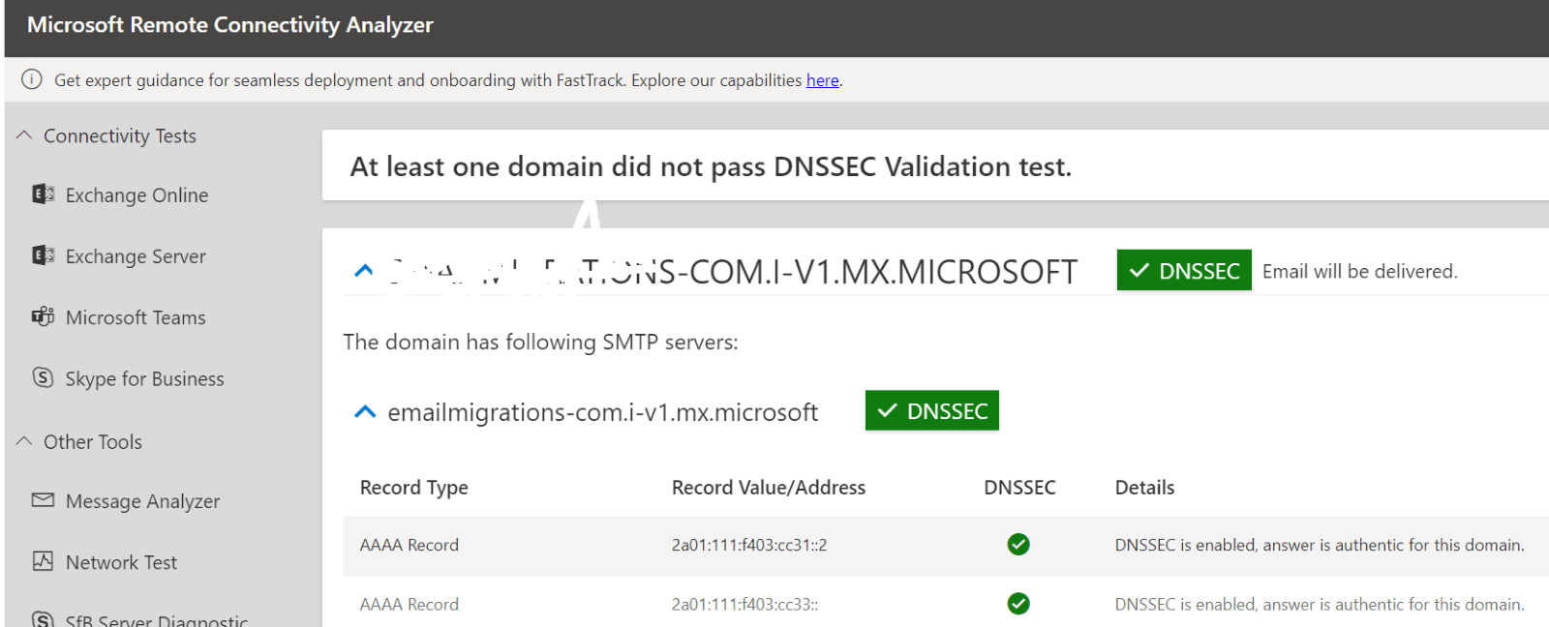
Task: Click the DNSSEC badge beside SMTP server name
Action: point(932,410)
